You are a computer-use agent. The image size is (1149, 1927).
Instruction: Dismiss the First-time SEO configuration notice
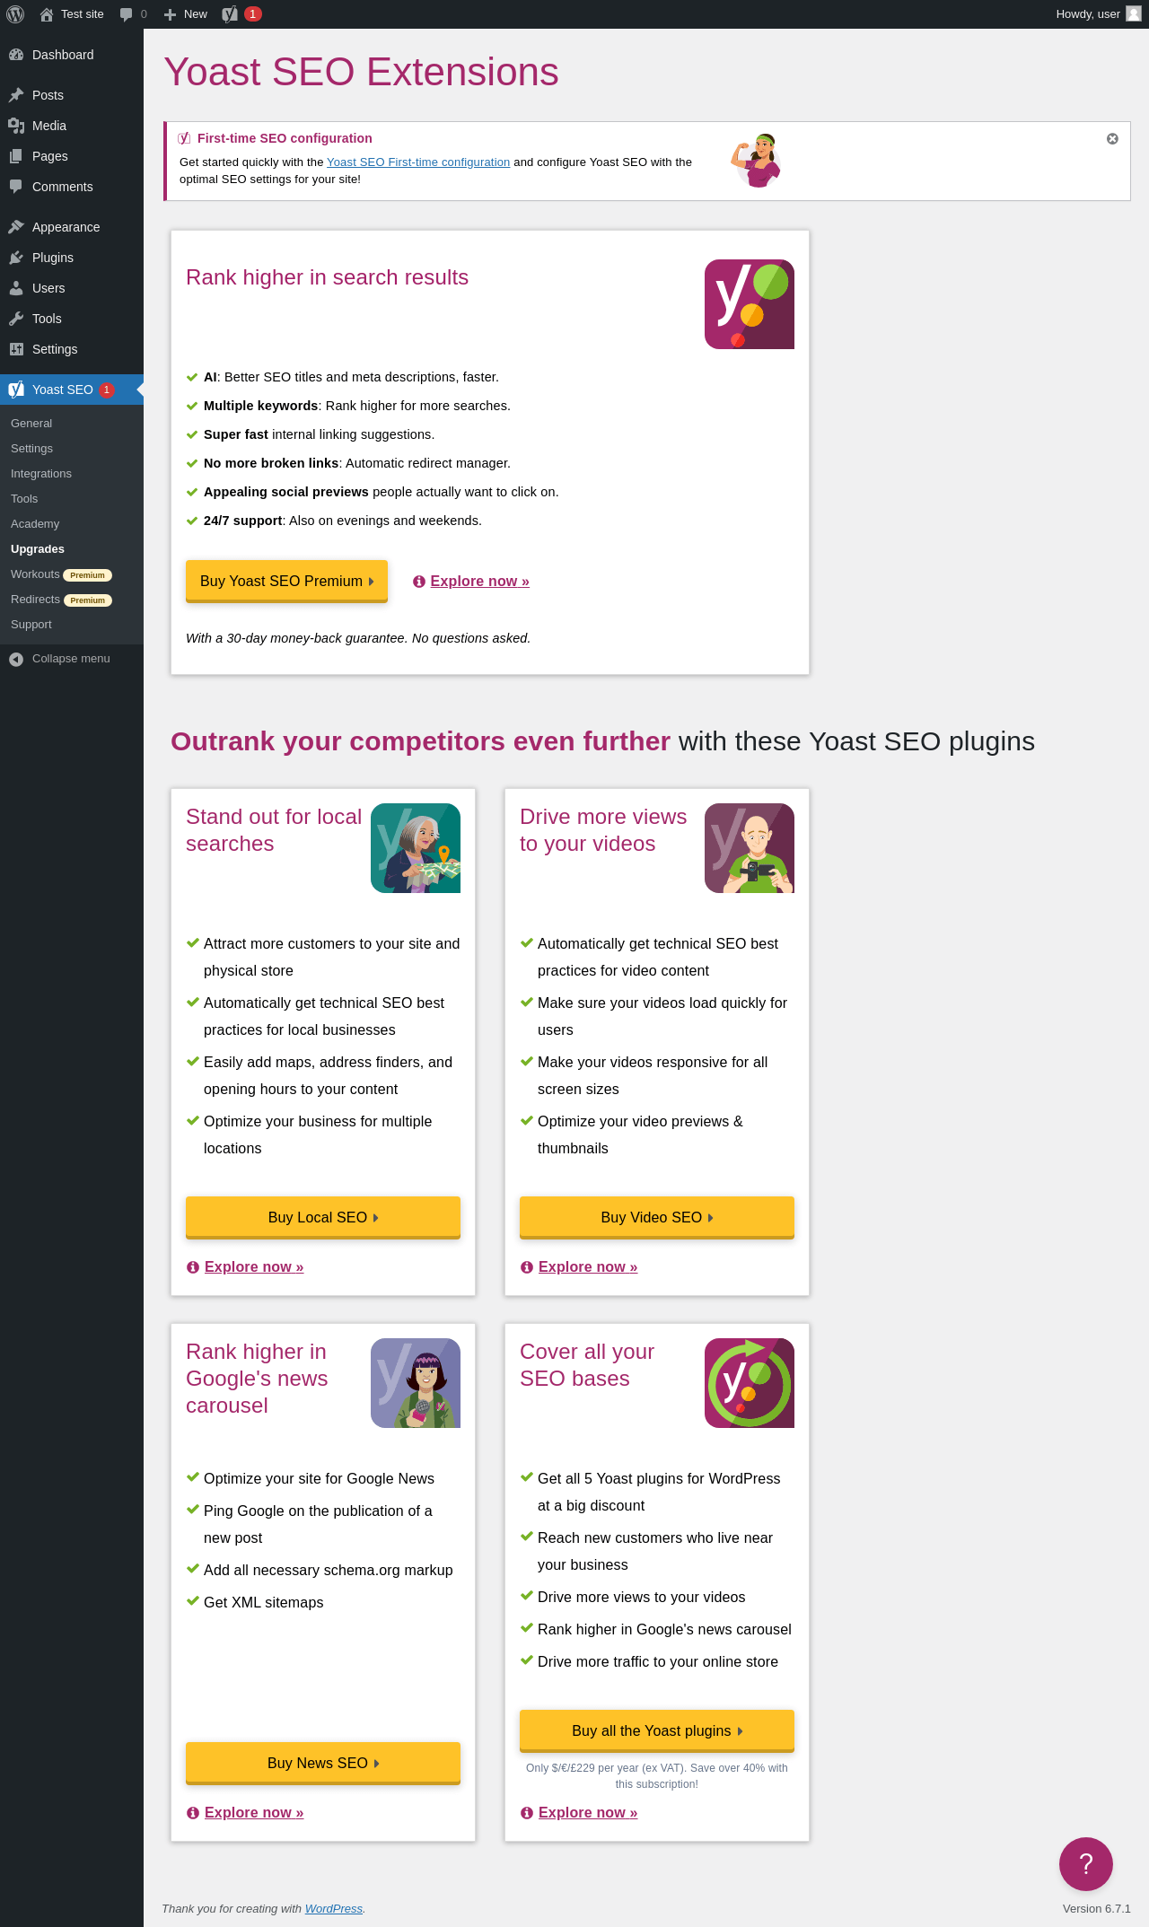1112,138
